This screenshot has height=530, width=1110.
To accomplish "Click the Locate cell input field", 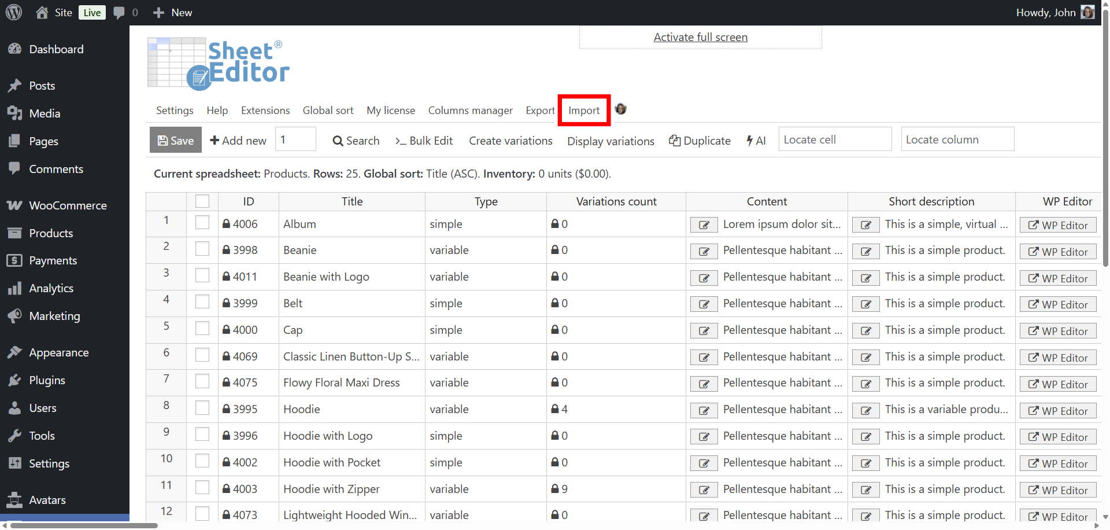I will [x=834, y=139].
